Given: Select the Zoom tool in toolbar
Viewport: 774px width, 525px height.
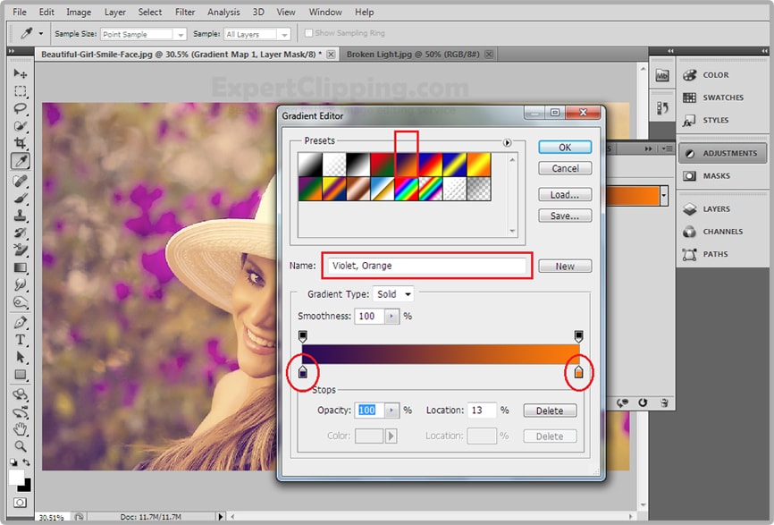Looking at the screenshot, I should point(20,445).
